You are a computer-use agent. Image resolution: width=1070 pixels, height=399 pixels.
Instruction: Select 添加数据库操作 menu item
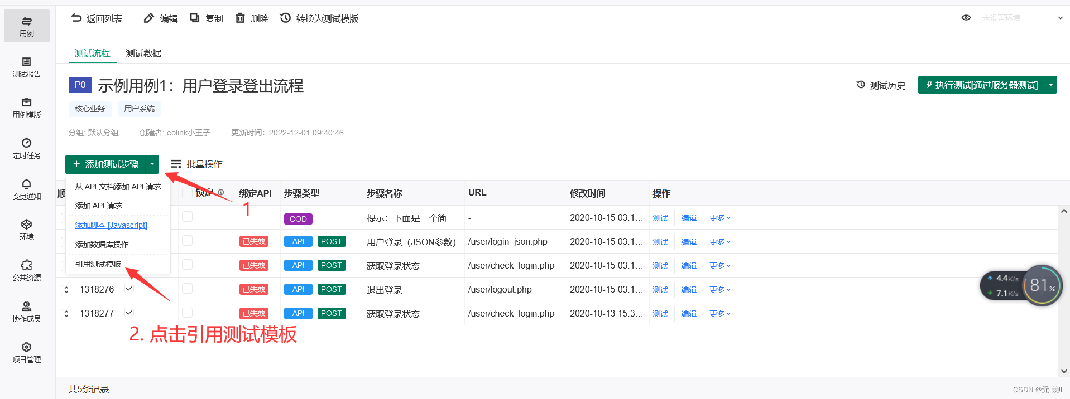[118, 245]
